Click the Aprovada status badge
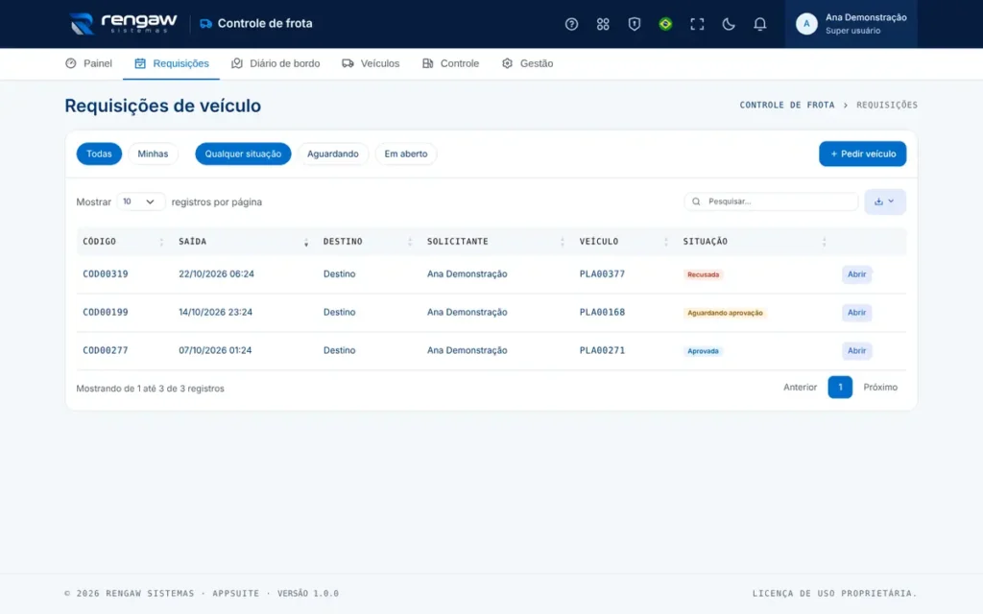 pyautogui.click(x=703, y=351)
